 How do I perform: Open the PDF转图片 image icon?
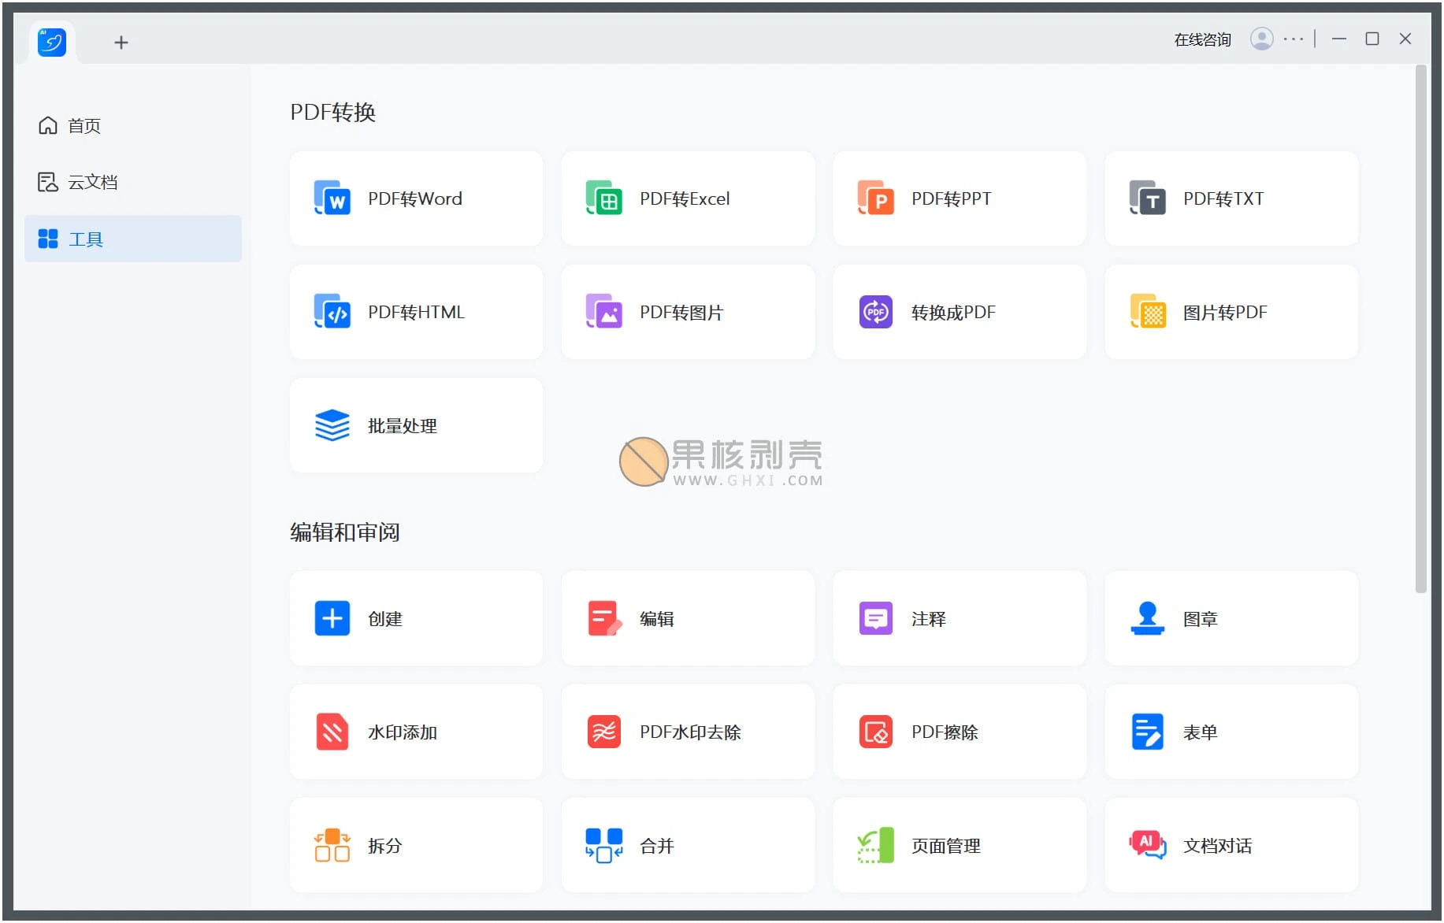(603, 312)
